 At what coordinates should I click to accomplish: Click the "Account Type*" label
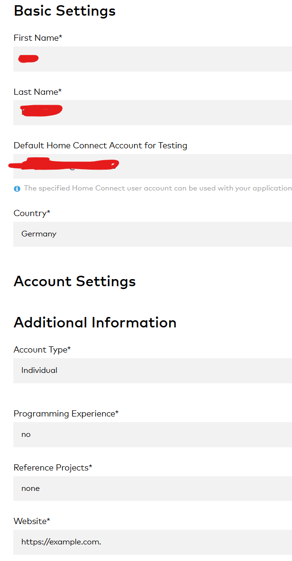(x=42, y=350)
